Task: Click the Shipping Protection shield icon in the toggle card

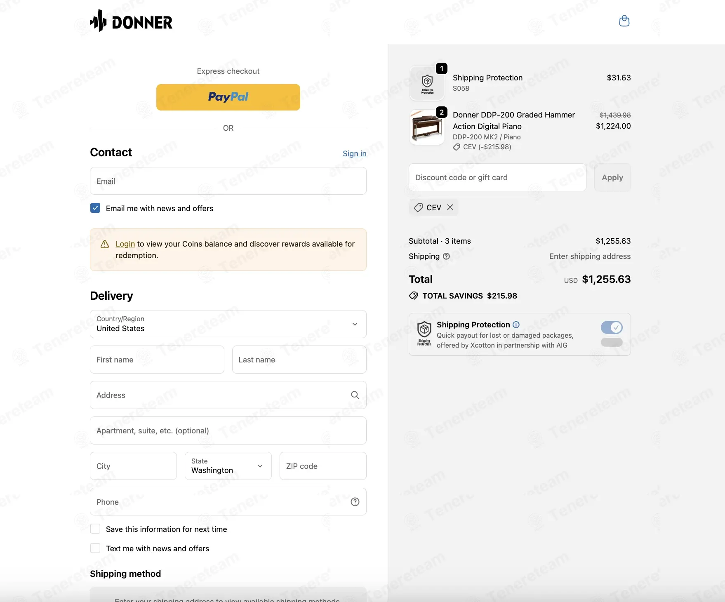Action: click(x=424, y=334)
